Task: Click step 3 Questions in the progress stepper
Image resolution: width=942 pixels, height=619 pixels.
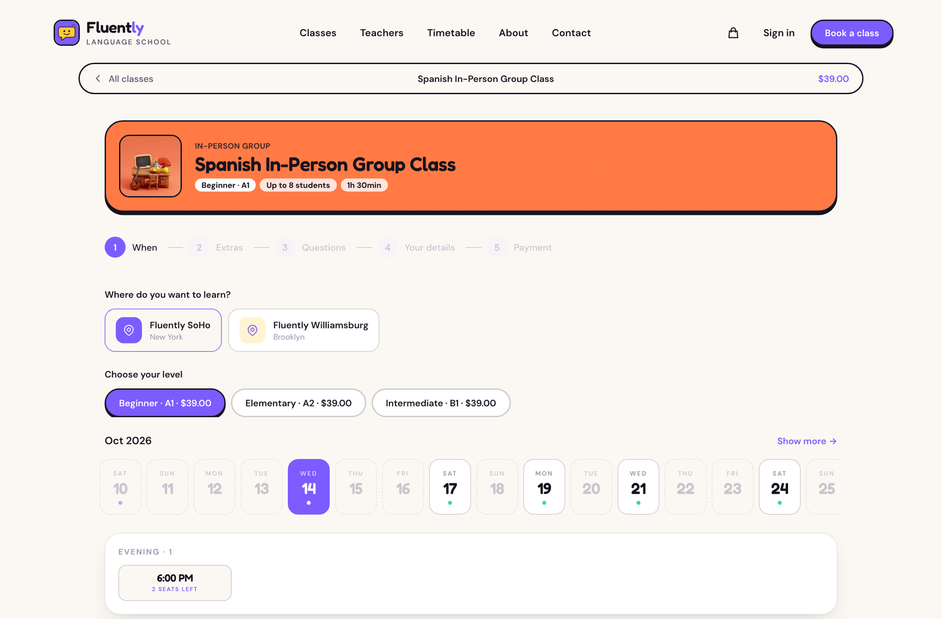Action: point(310,247)
